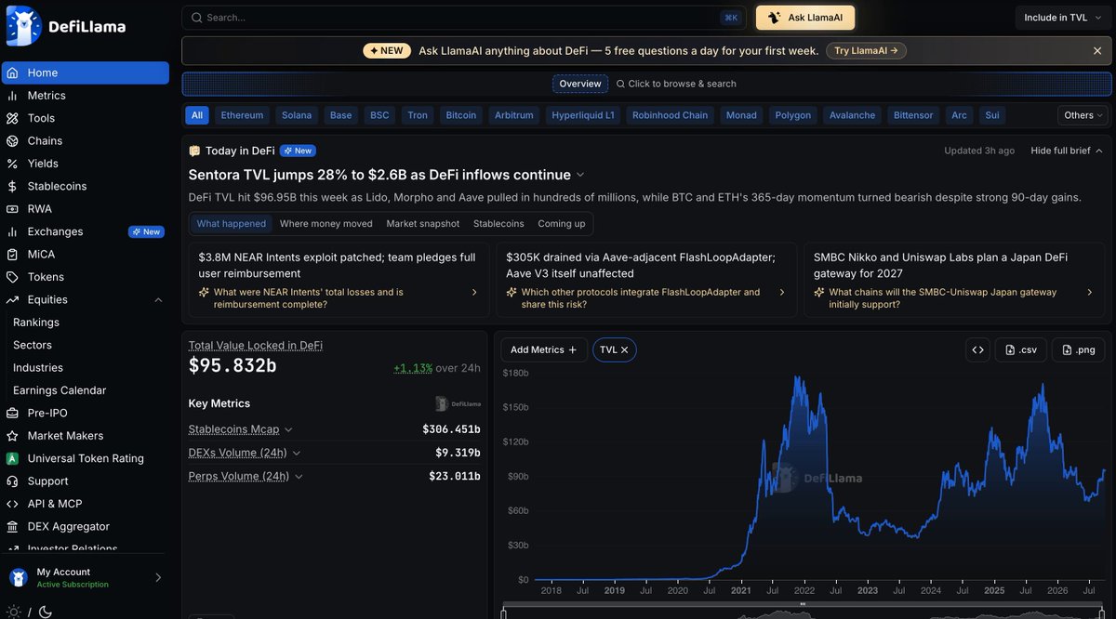
Task: Click the API & MCP code icon
Action: click(12, 504)
